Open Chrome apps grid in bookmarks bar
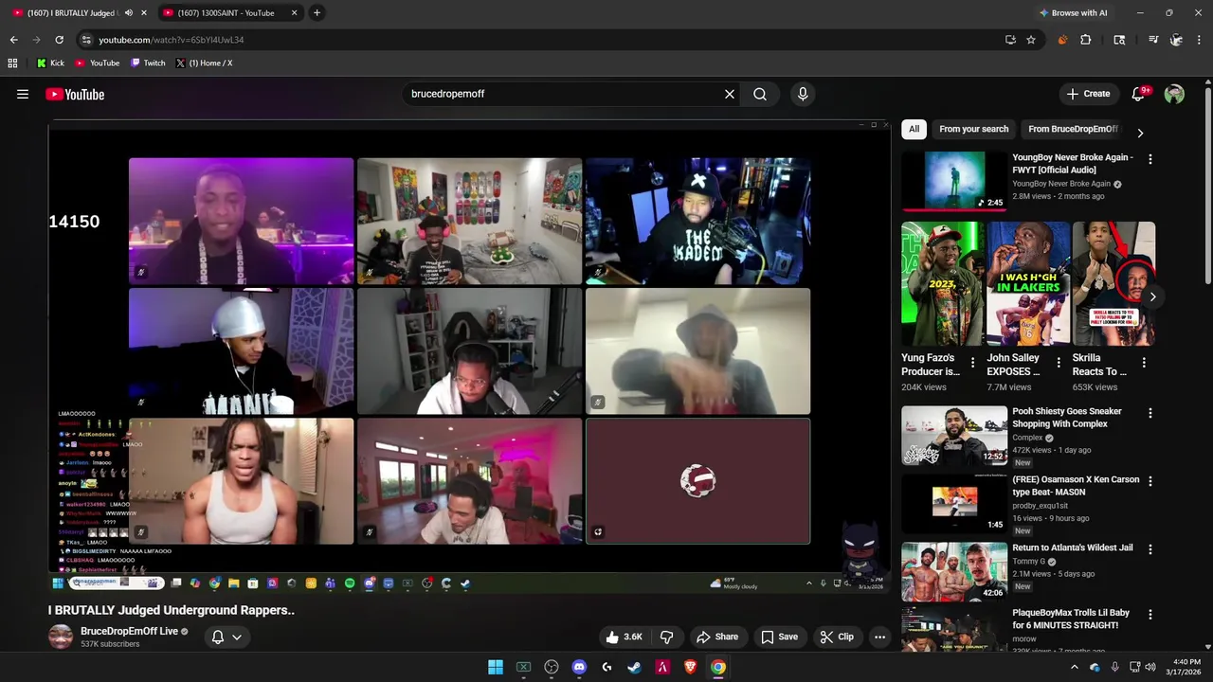This screenshot has height=682, width=1213. (x=12, y=63)
